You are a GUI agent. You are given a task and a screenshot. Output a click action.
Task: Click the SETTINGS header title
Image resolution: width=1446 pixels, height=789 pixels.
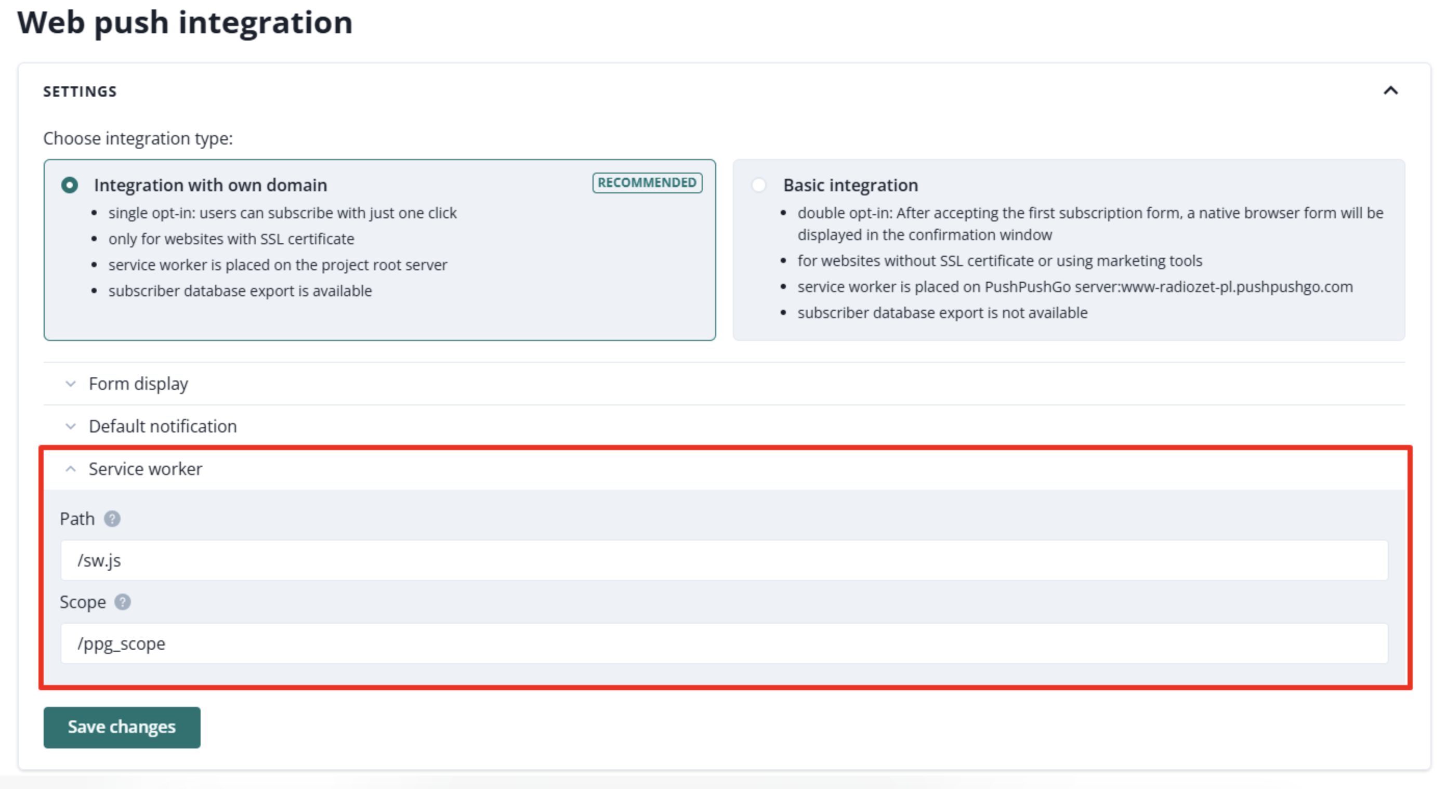point(80,91)
